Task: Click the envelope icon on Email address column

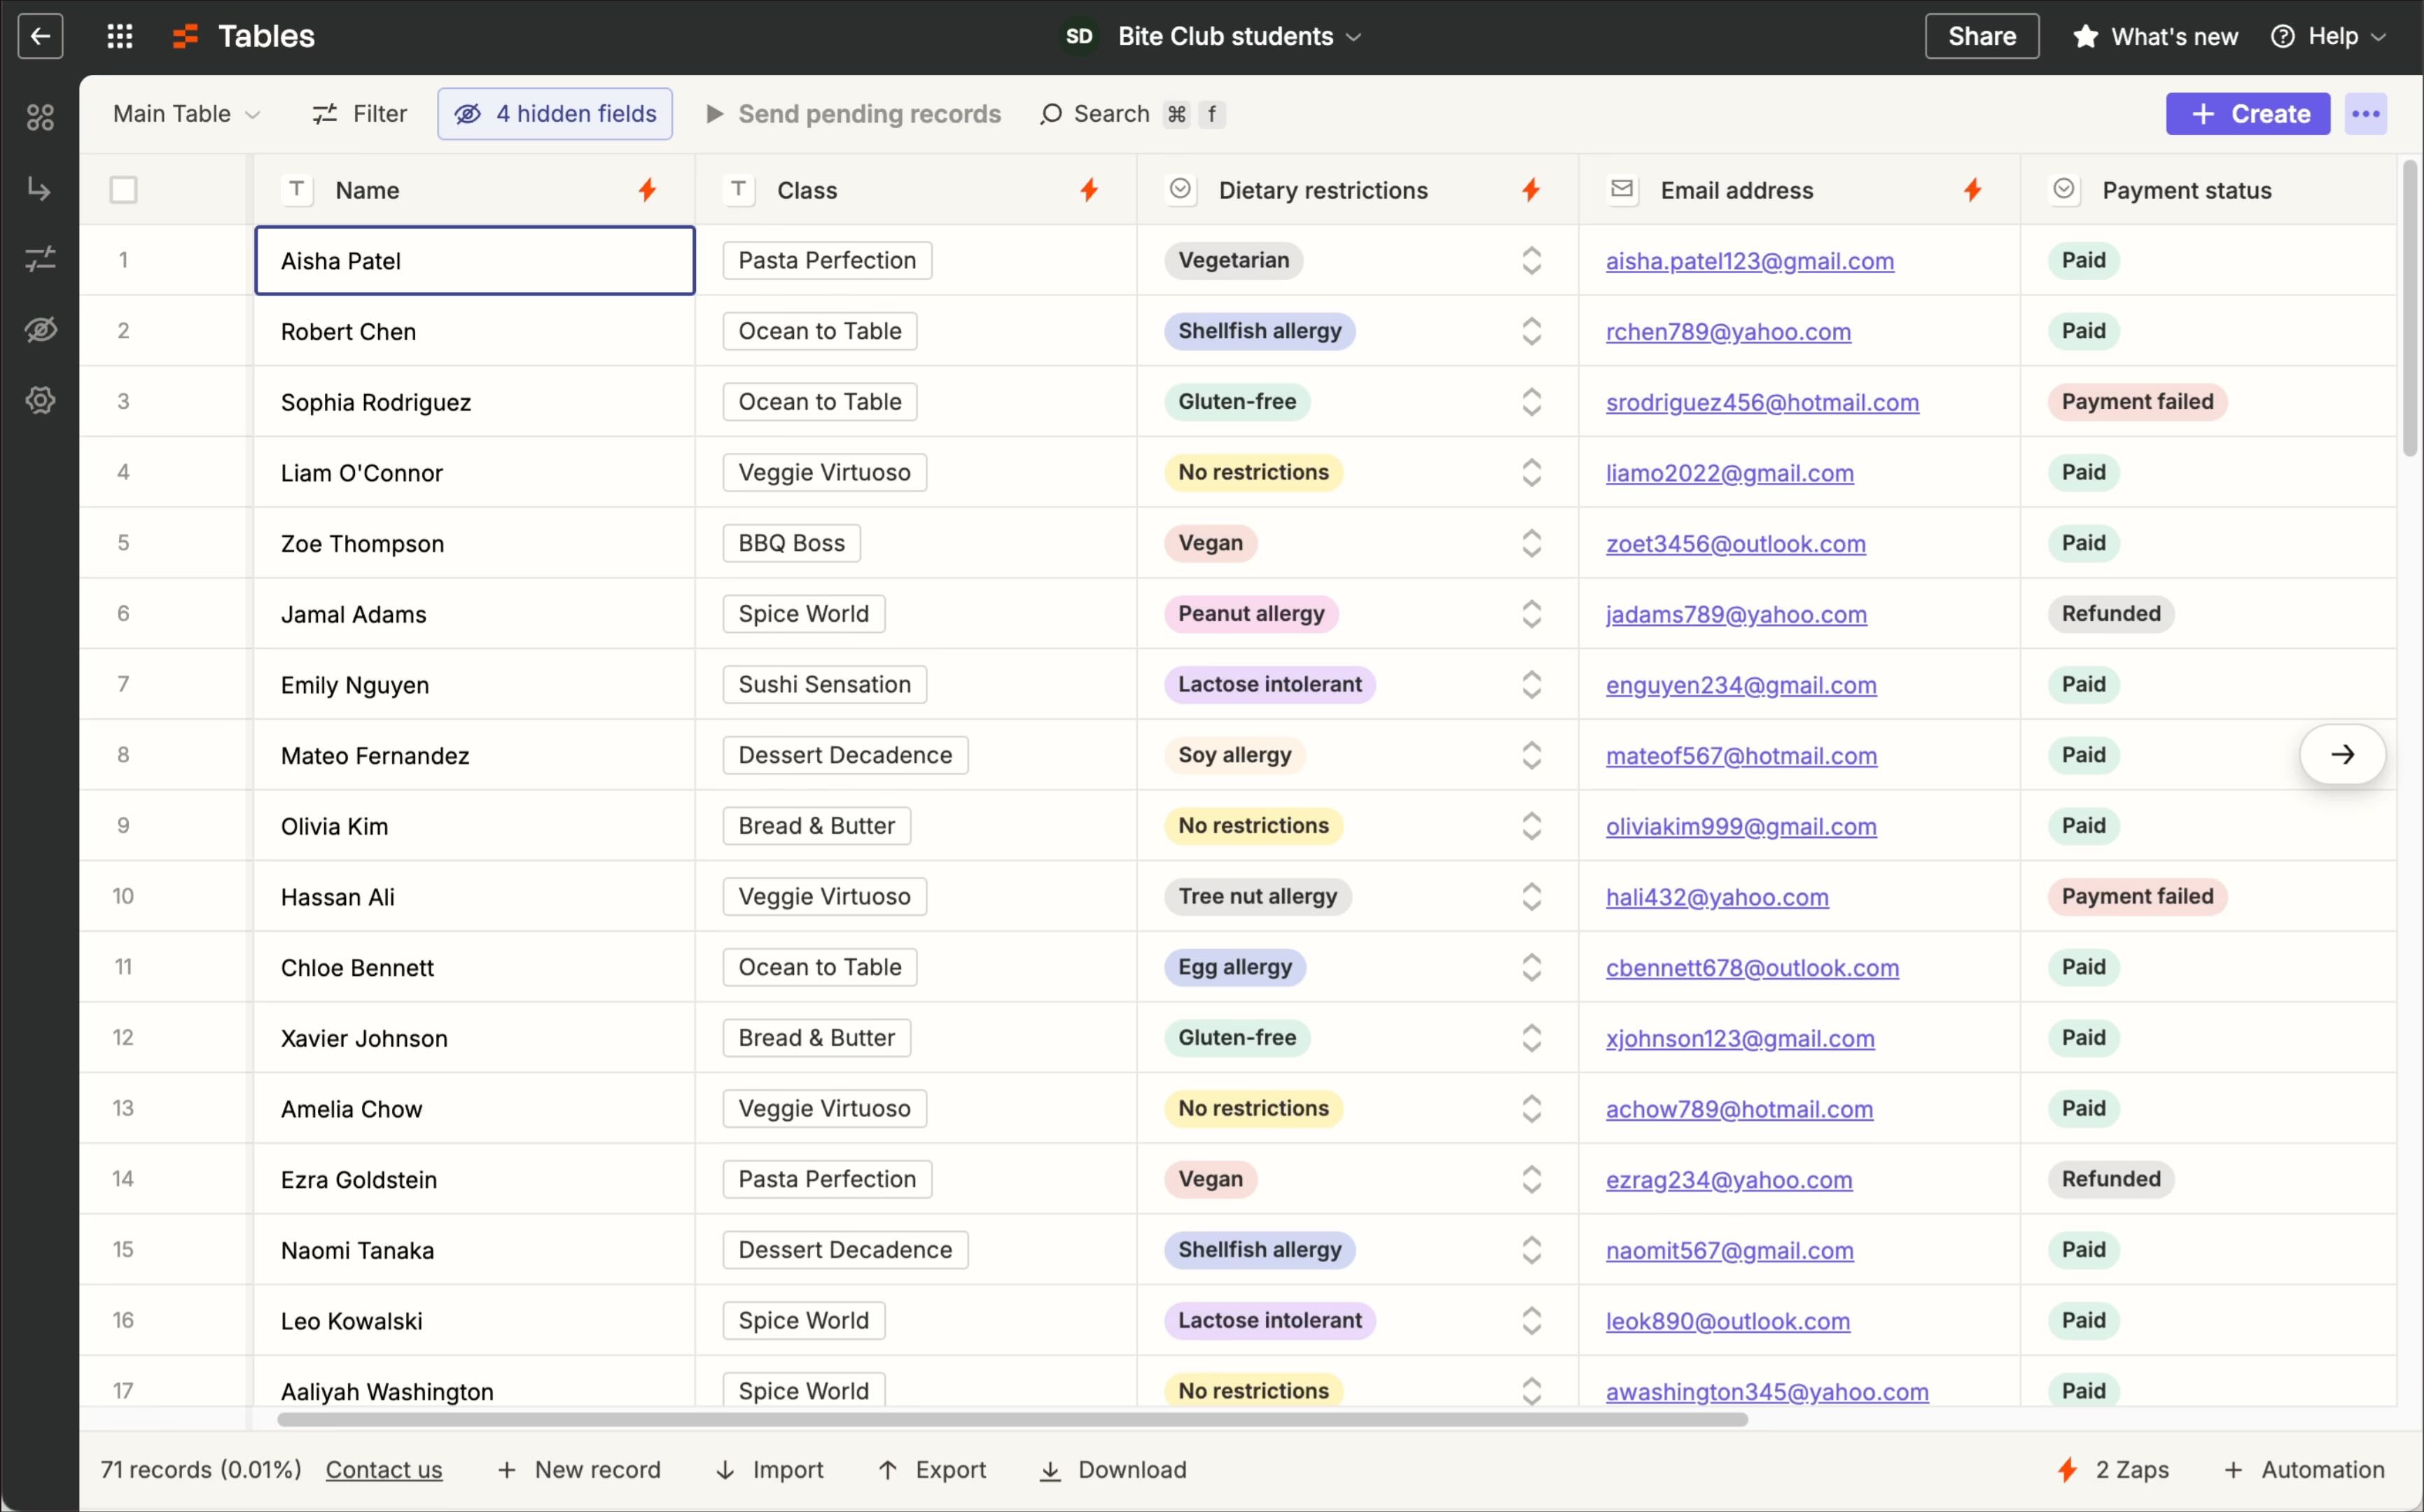Action: coord(1622,189)
